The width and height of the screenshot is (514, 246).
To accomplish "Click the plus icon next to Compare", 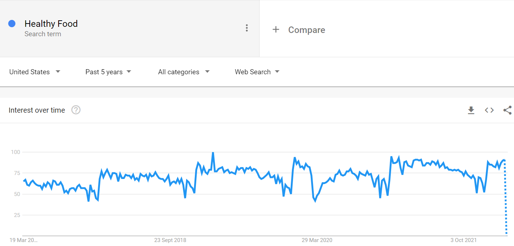I will pyautogui.click(x=276, y=30).
